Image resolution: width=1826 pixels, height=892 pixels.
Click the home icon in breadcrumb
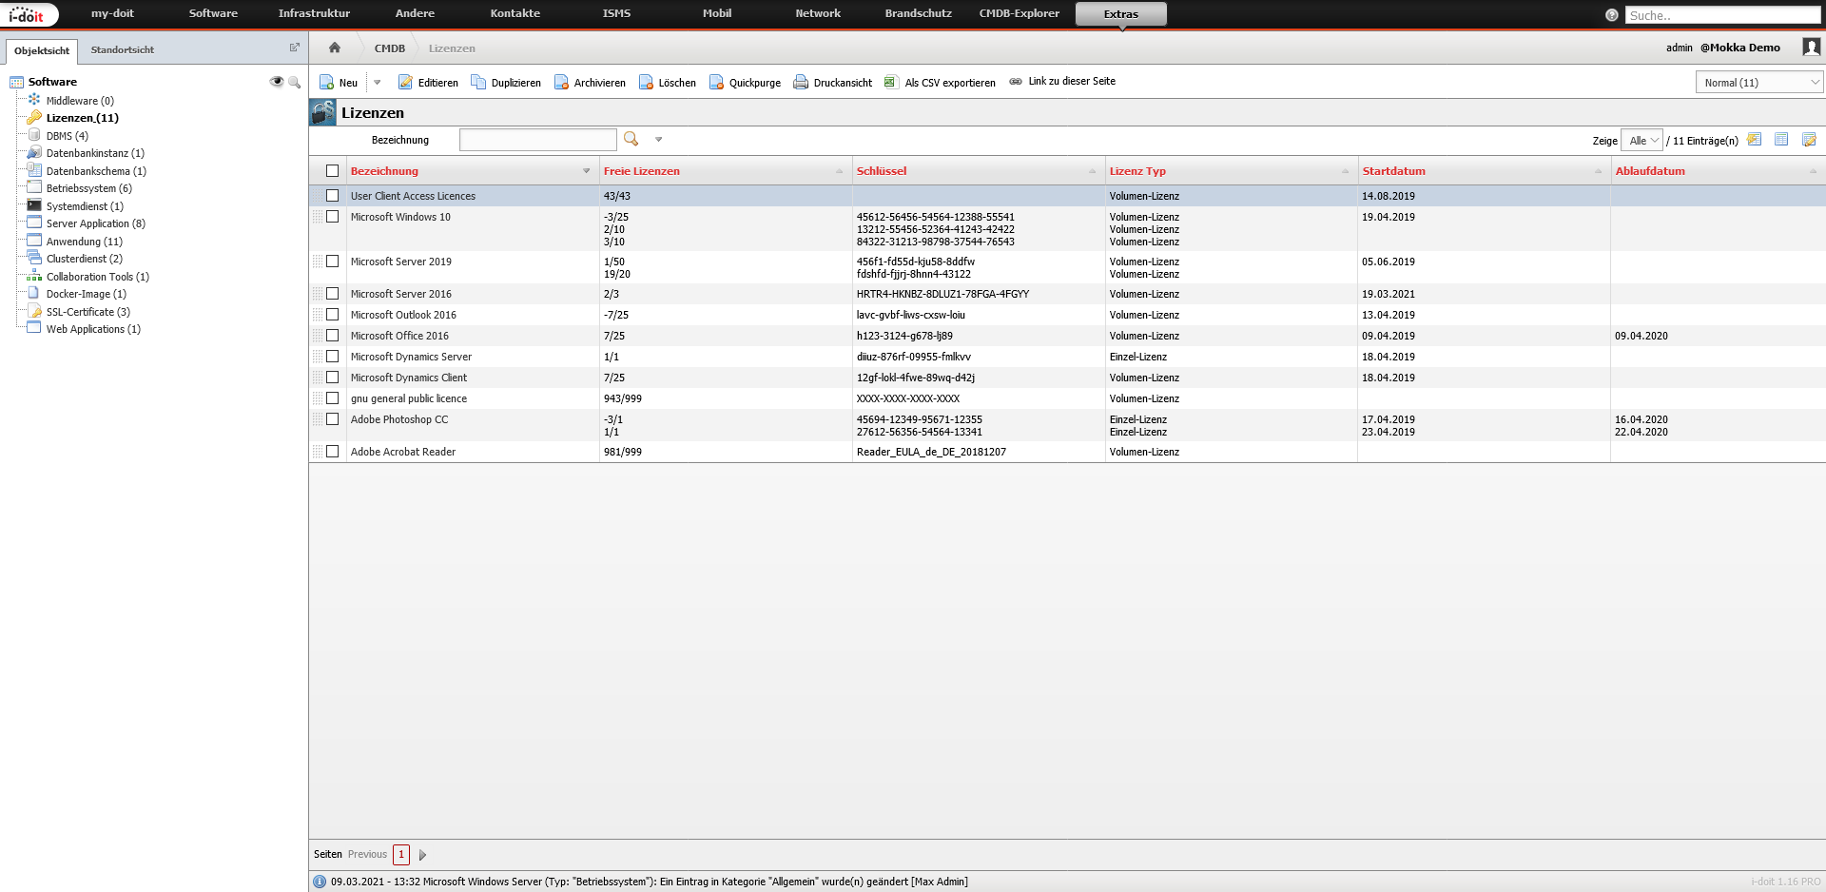tap(335, 48)
